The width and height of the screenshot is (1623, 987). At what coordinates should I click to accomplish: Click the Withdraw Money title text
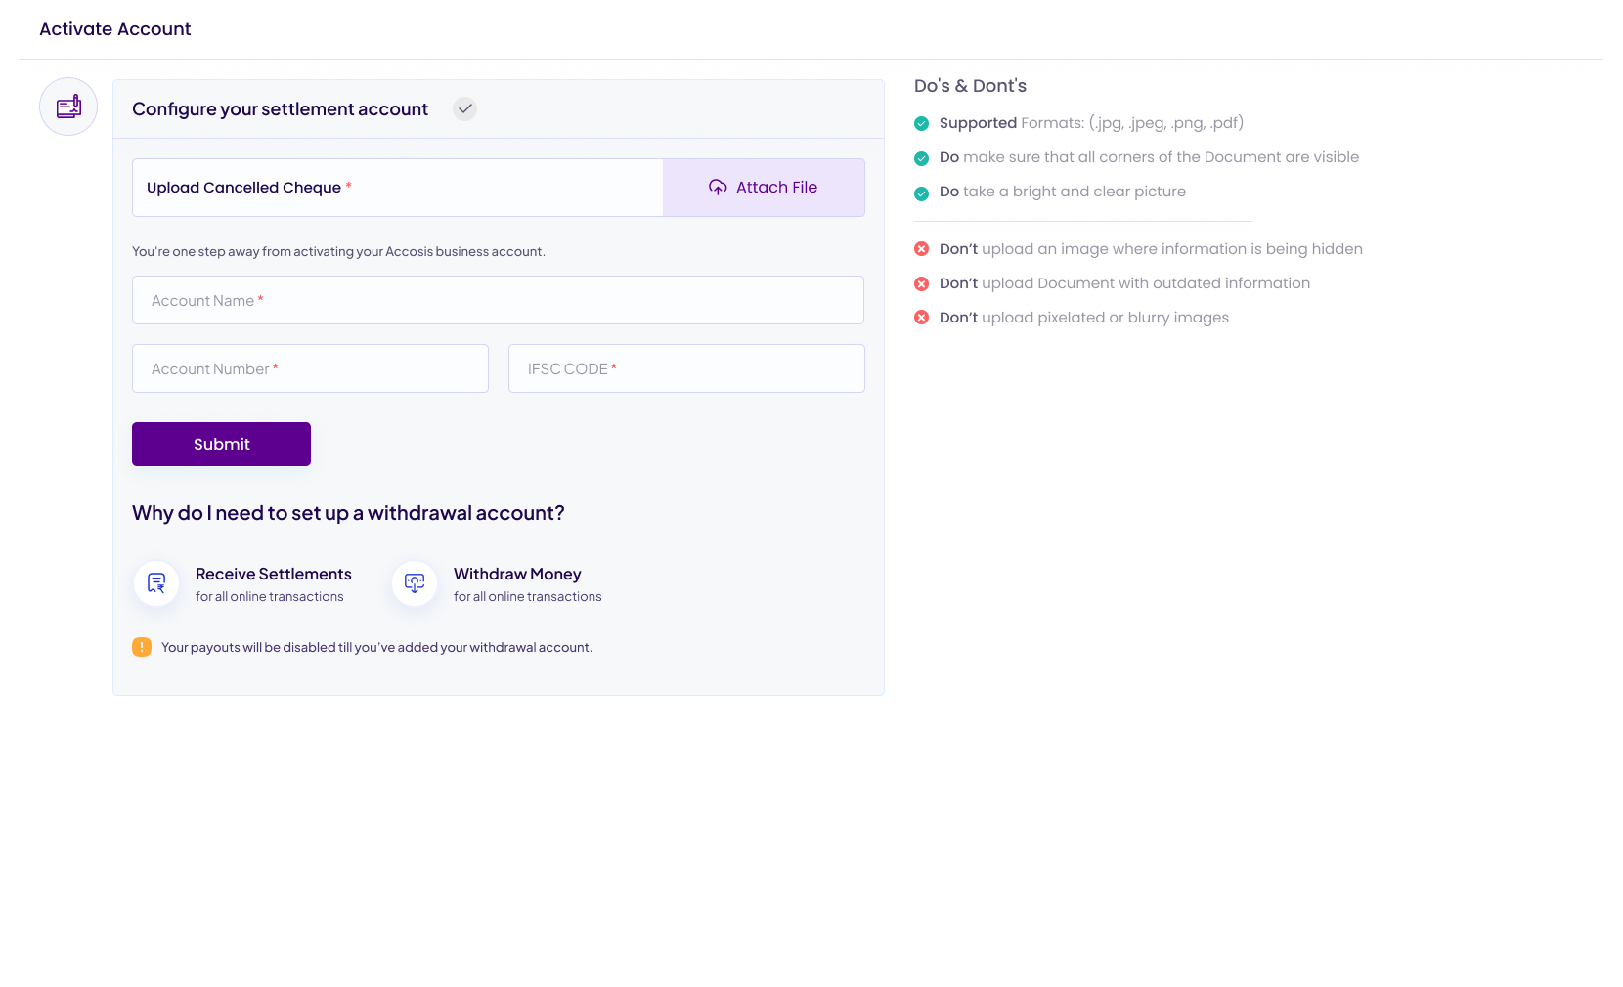[x=517, y=574]
